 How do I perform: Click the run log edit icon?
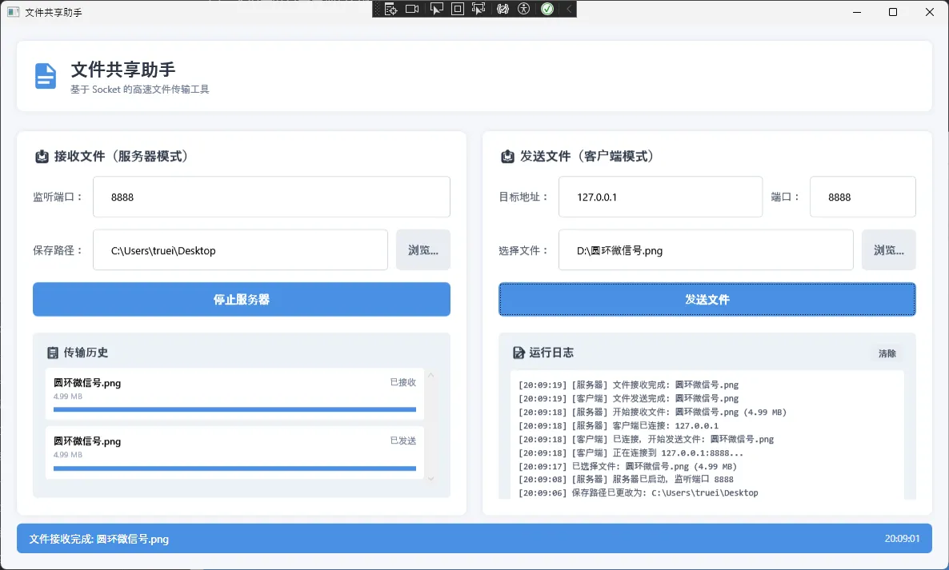click(x=519, y=353)
